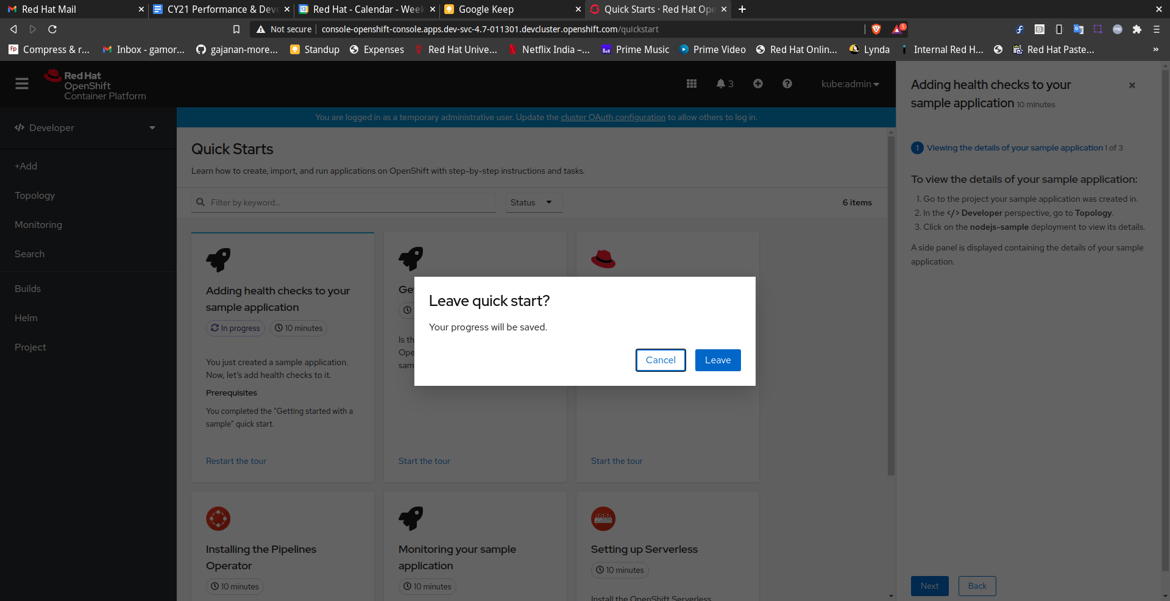Screen dimensions: 1170x601
Task: Open the Compress bookmark
Action: (x=49, y=49)
